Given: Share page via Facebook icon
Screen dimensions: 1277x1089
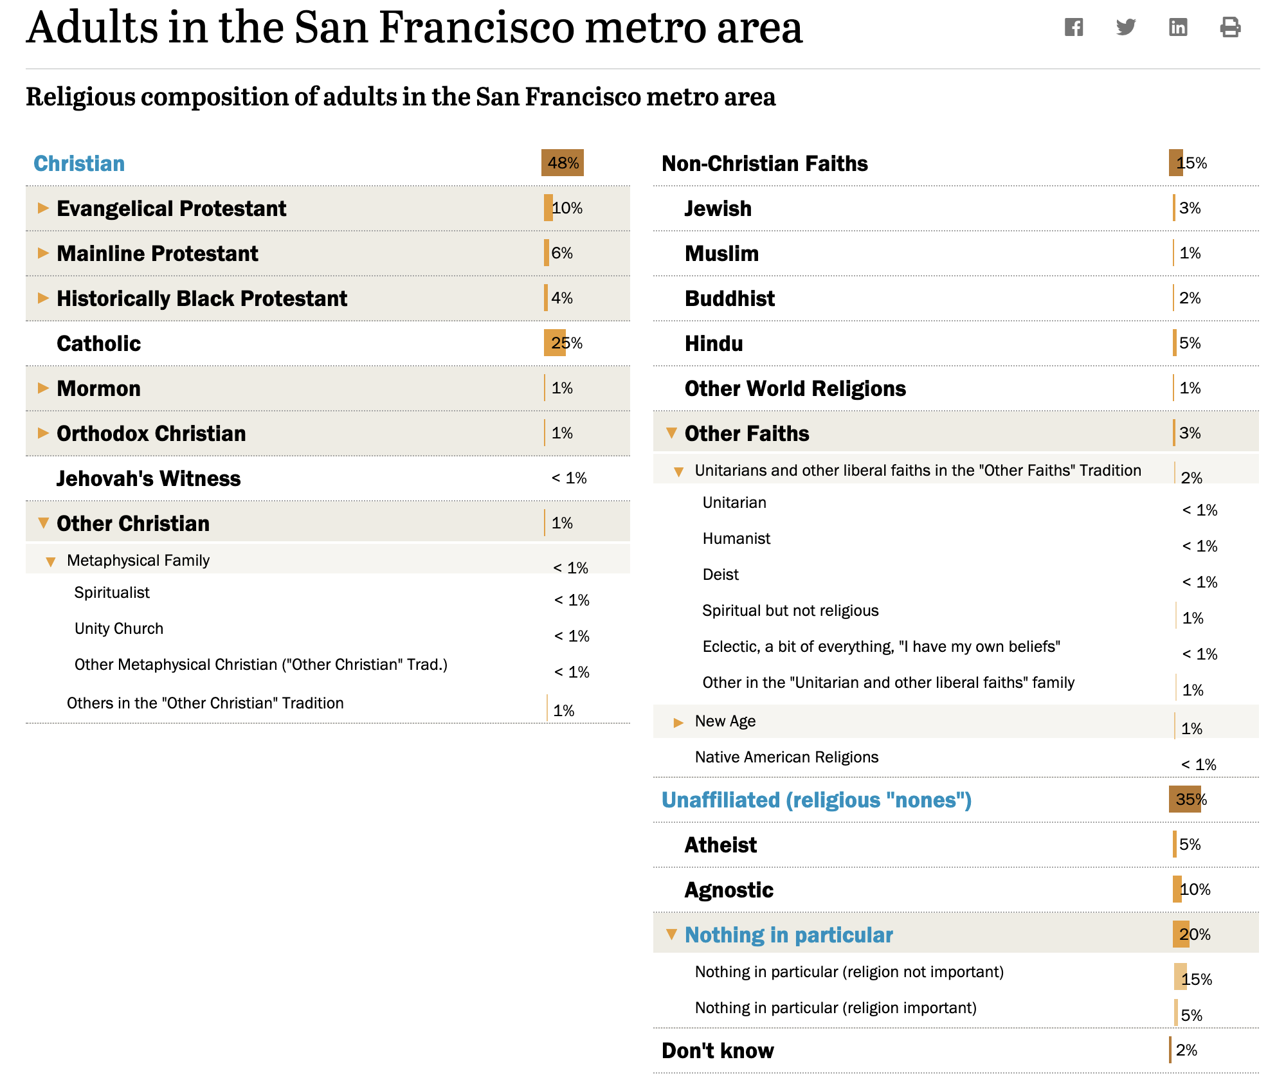Looking at the screenshot, I should point(1074,27).
